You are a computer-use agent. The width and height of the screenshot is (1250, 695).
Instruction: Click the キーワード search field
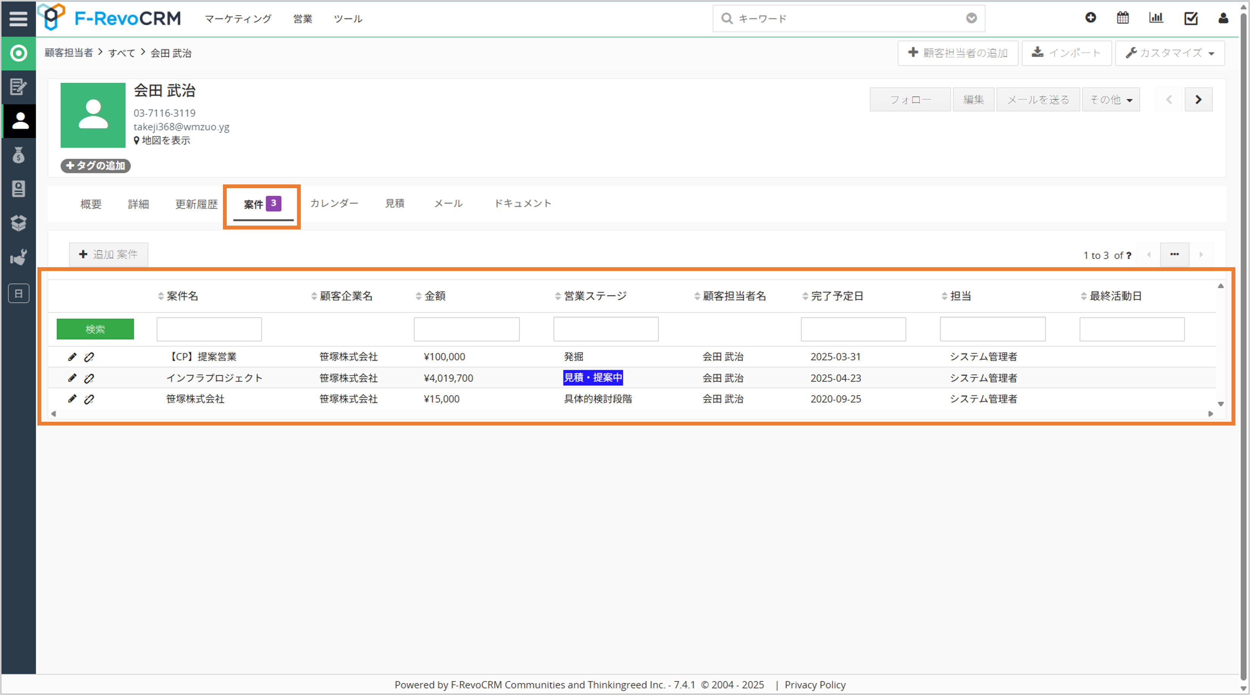pos(848,19)
